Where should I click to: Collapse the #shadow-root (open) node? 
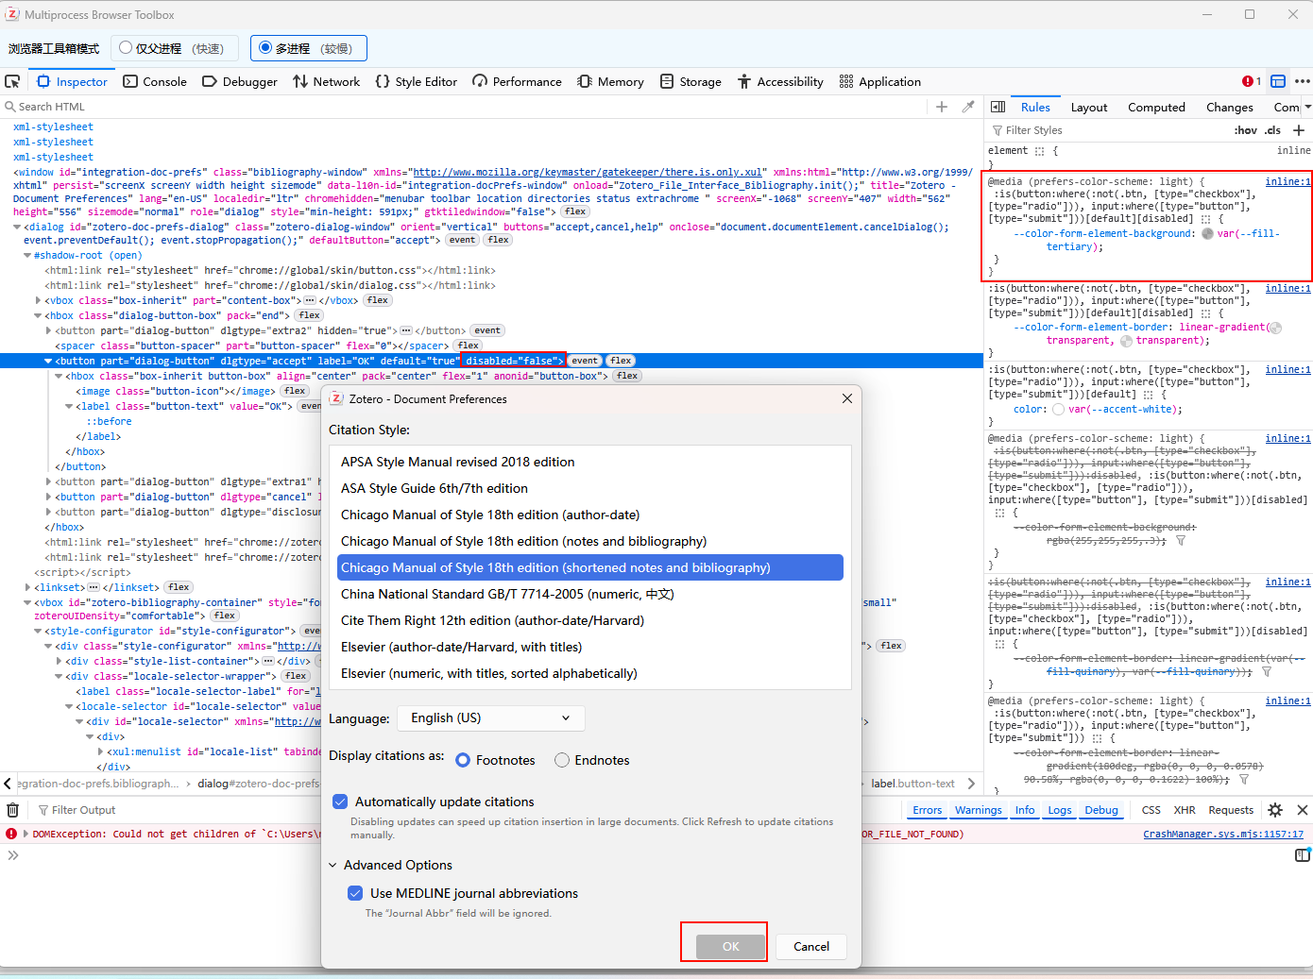27,255
